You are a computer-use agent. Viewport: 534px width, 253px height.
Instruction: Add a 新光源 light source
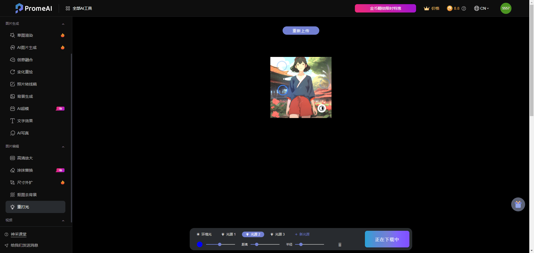pyautogui.click(x=302, y=234)
